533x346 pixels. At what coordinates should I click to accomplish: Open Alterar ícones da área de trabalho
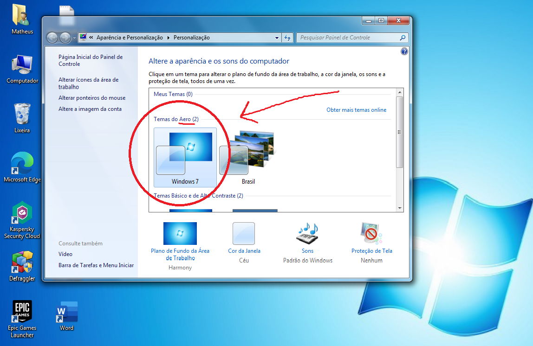88,83
